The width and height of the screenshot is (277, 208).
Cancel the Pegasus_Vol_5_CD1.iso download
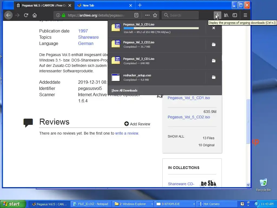[x=214, y=28]
